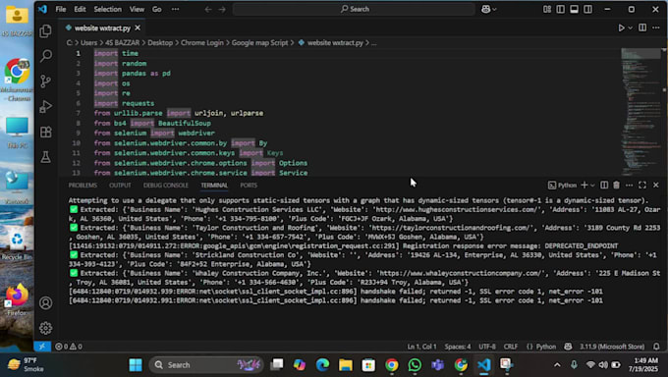This screenshot has height=377, width=668.
Task: Split the terminal panel
Action: coord(604,185)
